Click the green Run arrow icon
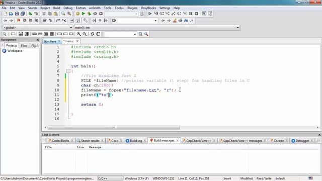The width and height of the screenshot is (322, 181). [x=83, y=14]
